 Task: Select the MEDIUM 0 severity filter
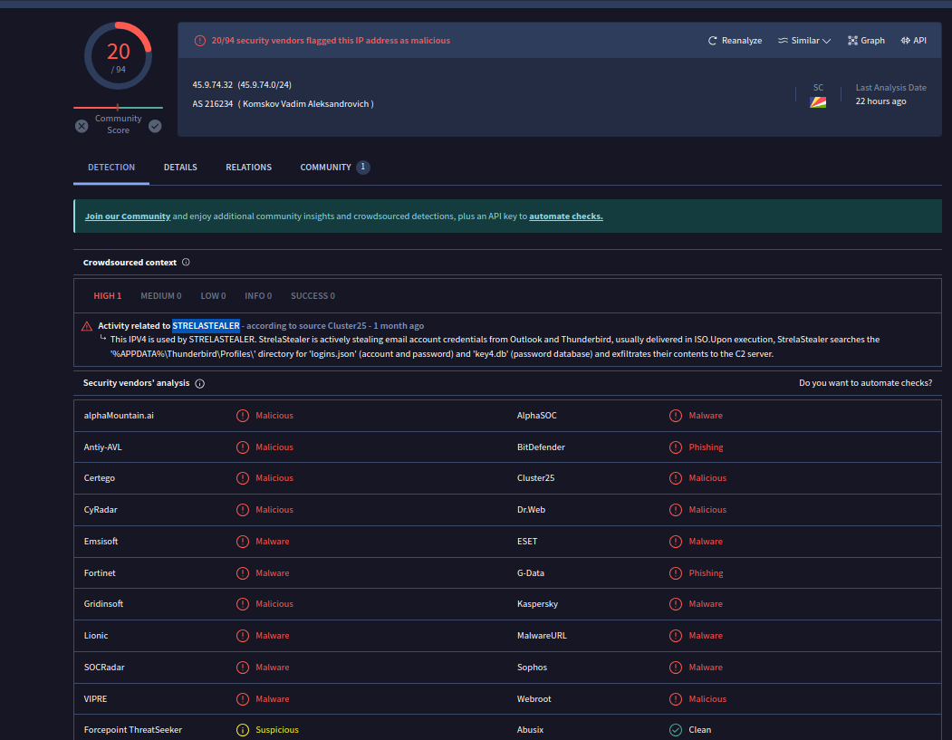point(160,296)
